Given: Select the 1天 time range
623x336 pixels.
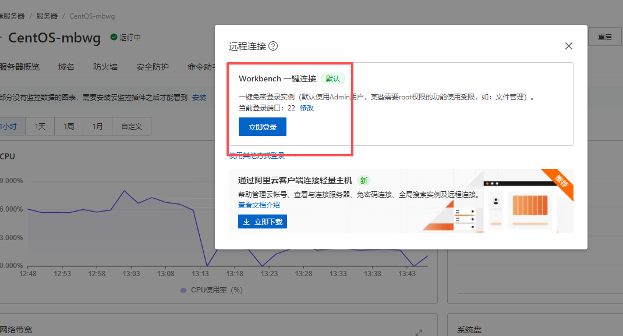Looking at the screenshot, I should coord(40,126).
